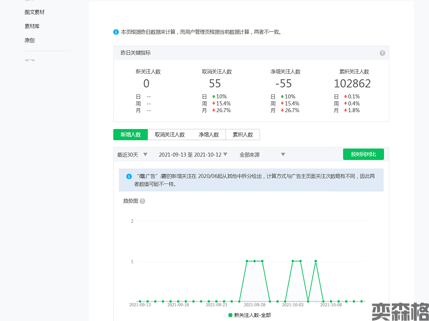Expand the 2021-09-13 至 2021-10-12 date picker
This screenshot has height=321, width=429.
pos(193,155)
